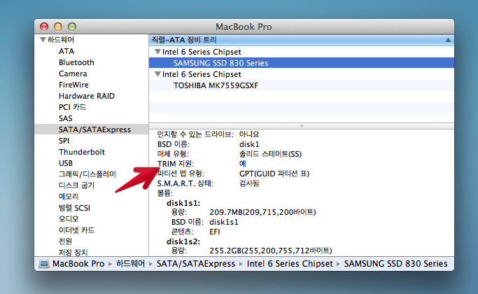478x294 pixels.
Task: Click the red close window button
Action: (44, 27)
